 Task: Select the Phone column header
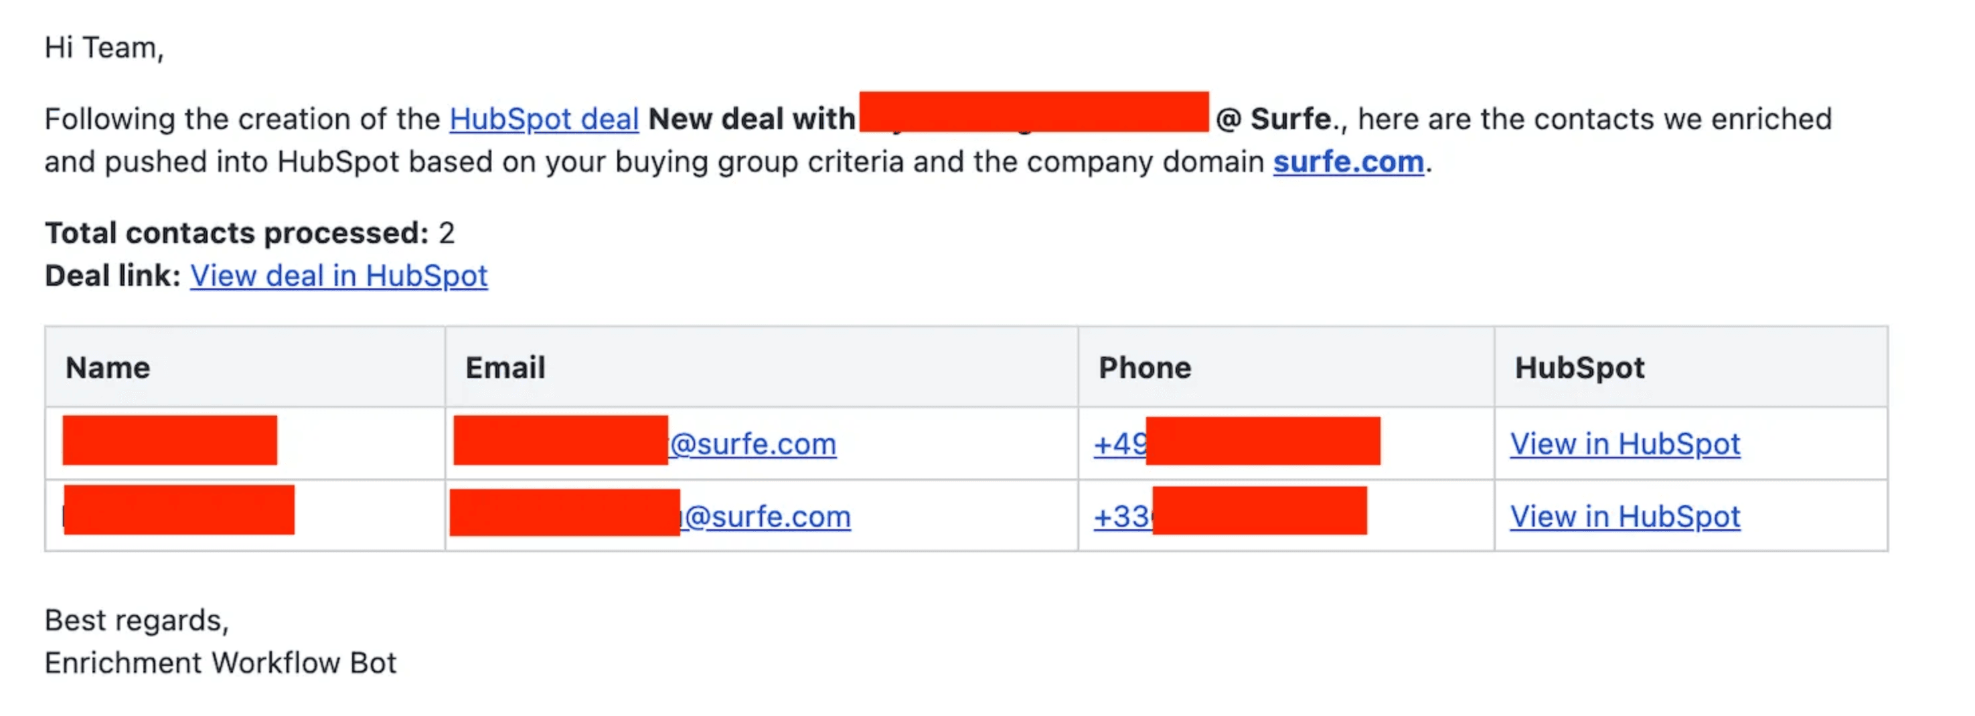(x=1145, y=368)
